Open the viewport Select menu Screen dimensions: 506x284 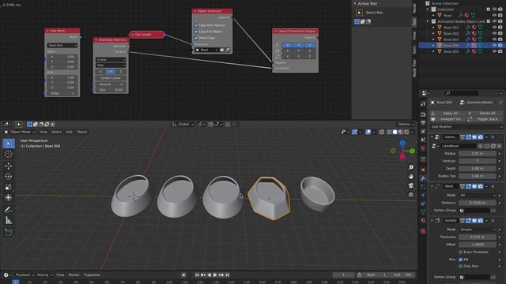[x=56, y=132]
